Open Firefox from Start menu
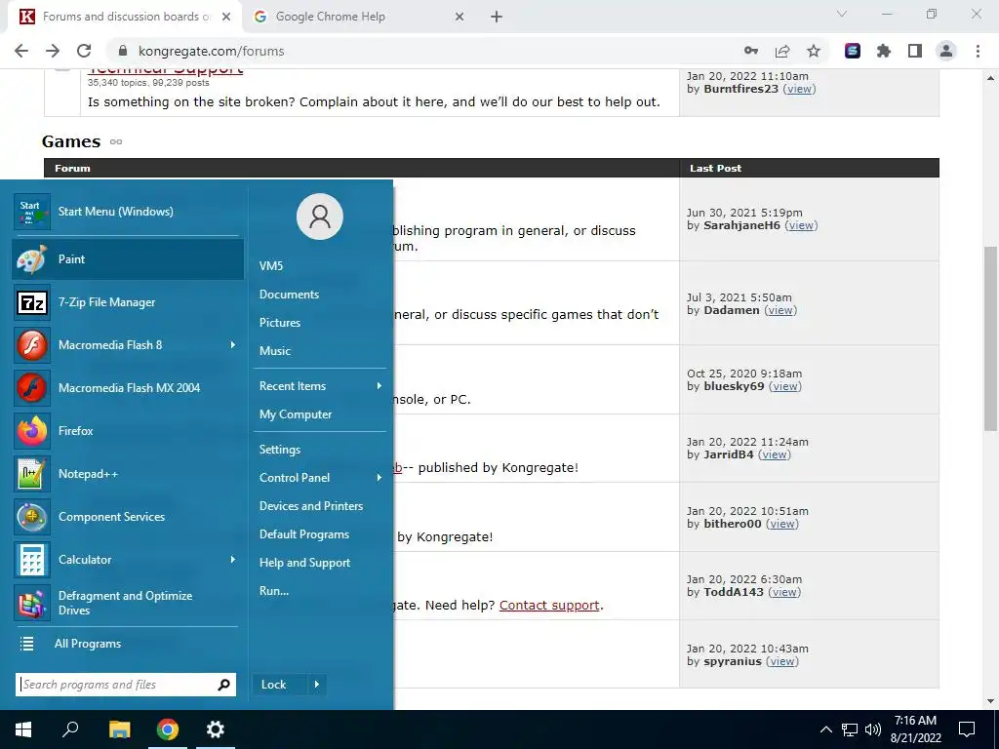Screen dimensions: 999x749 coord(128,430)
